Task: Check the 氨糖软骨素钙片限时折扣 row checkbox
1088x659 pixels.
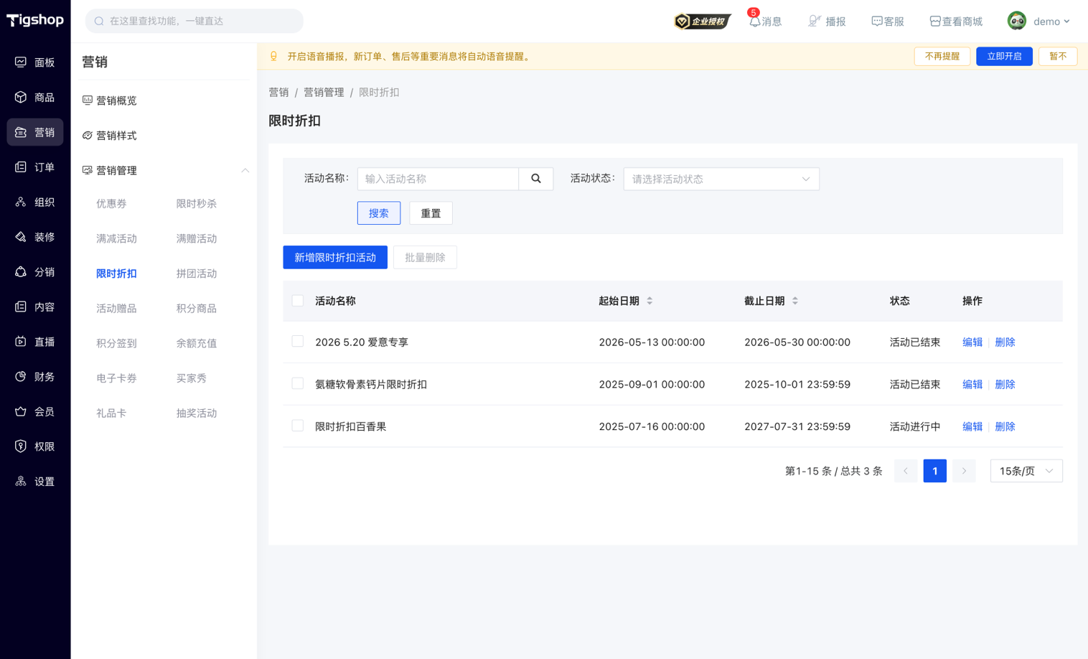Action: click(x=298, y=384)
